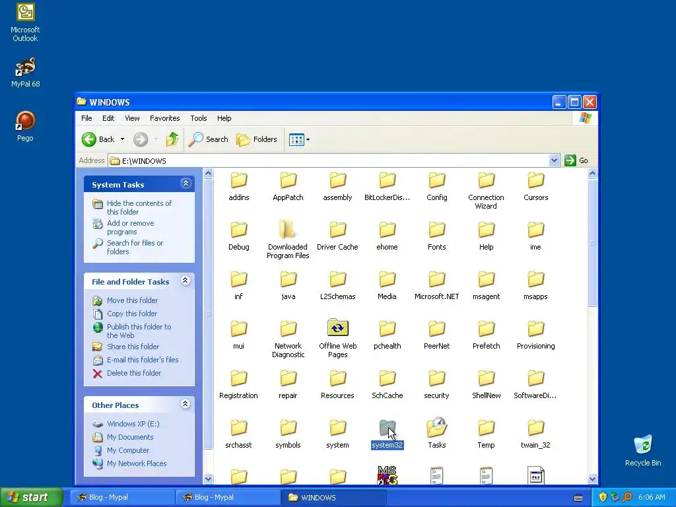Click Share this folder
This screenshot has width=676, height=507.
pyautogui.click(x=133, y=347)
